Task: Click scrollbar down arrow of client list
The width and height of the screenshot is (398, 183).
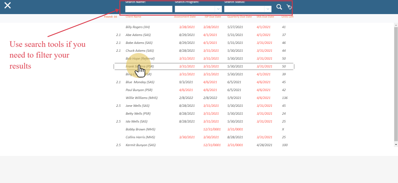Action: click(x=396, y=144)
